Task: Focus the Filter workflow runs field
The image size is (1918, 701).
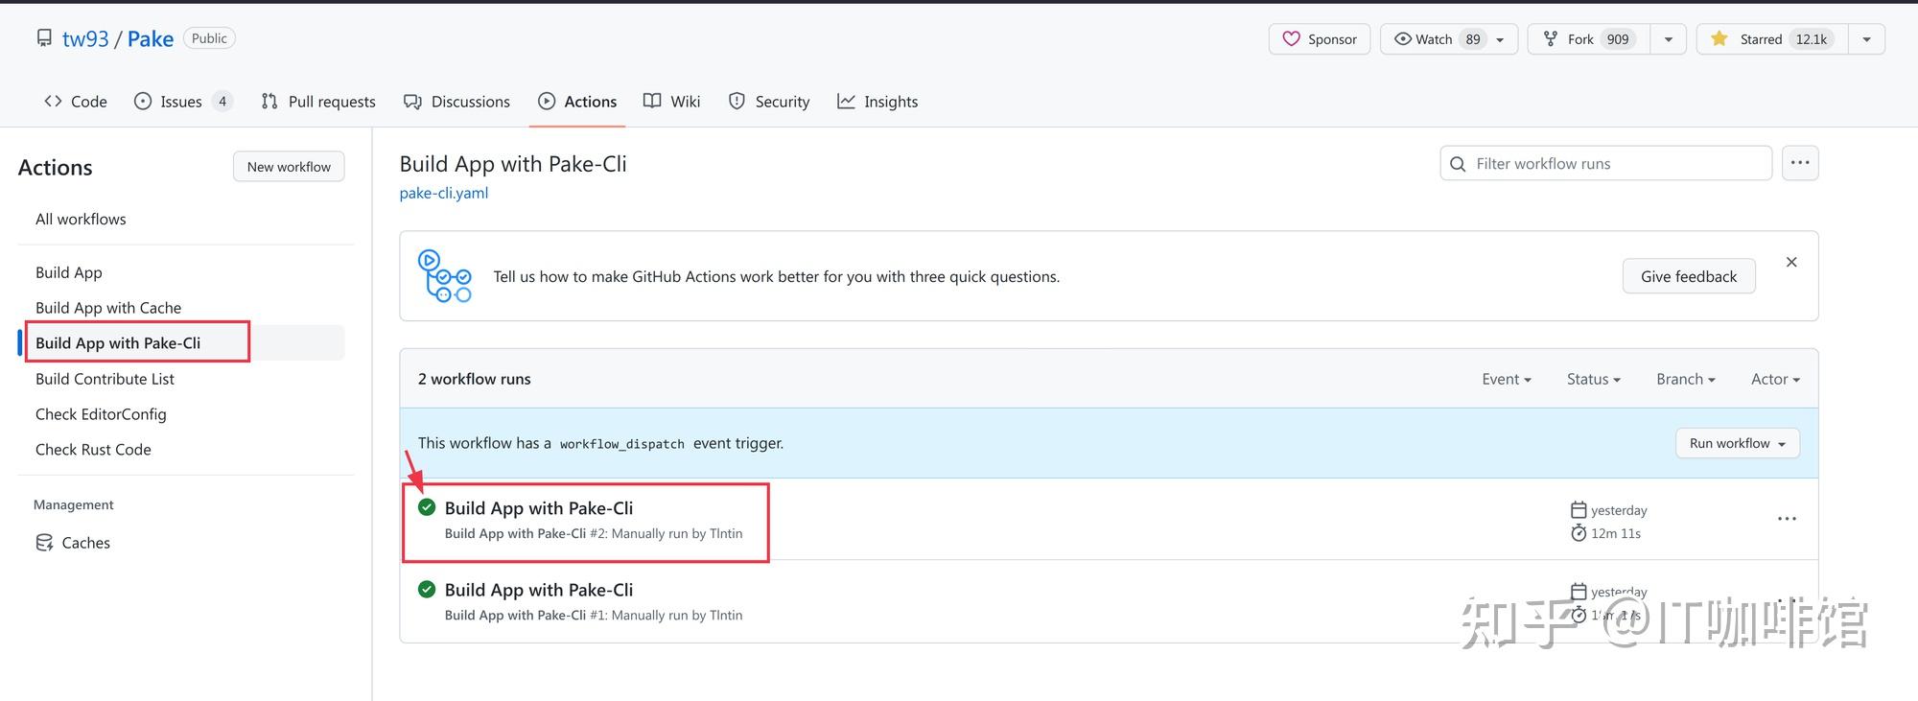Action: coord(1605,163)
